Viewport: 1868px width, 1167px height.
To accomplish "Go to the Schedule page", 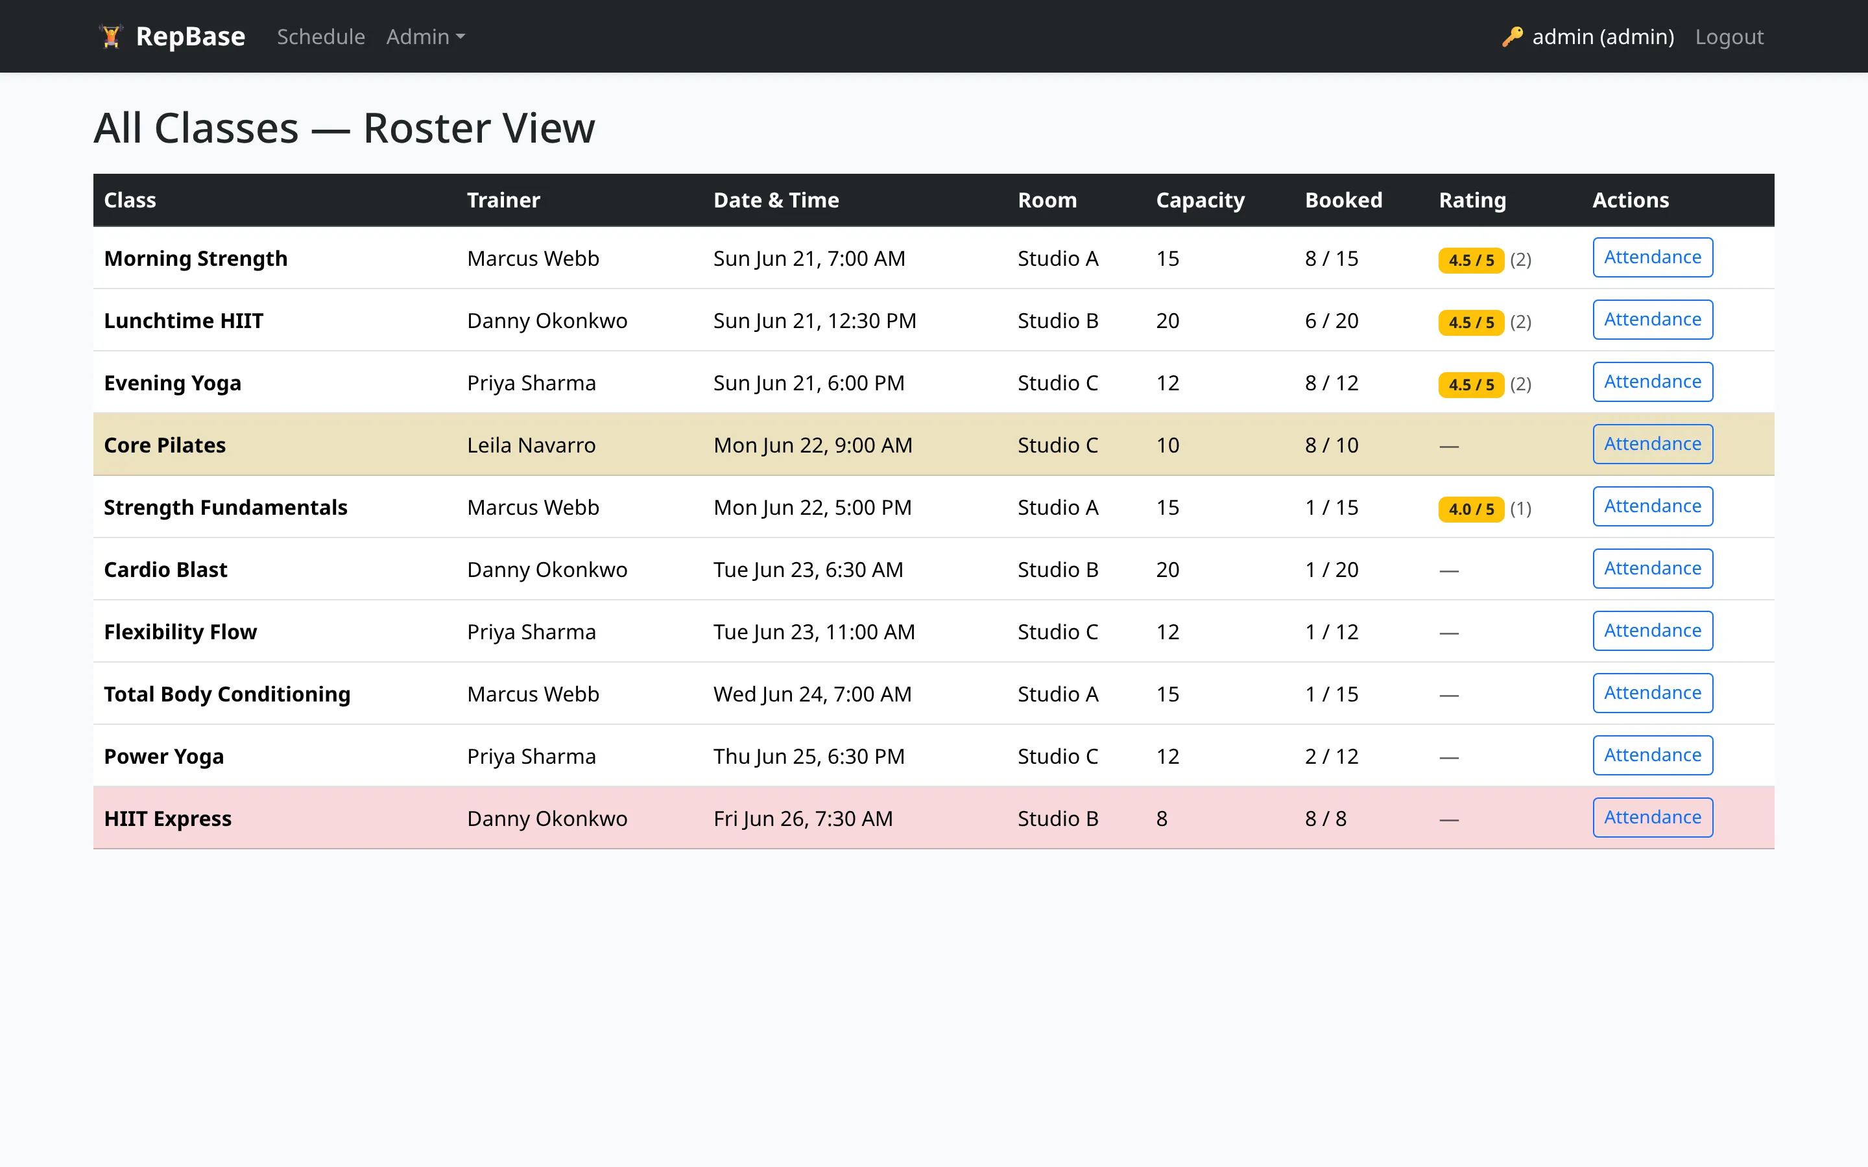I will click(x=320, y=36).
